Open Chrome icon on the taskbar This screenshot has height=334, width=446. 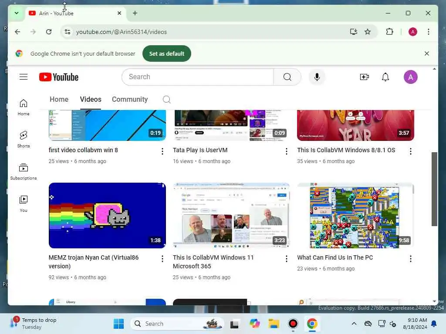(x=312, y=324)
